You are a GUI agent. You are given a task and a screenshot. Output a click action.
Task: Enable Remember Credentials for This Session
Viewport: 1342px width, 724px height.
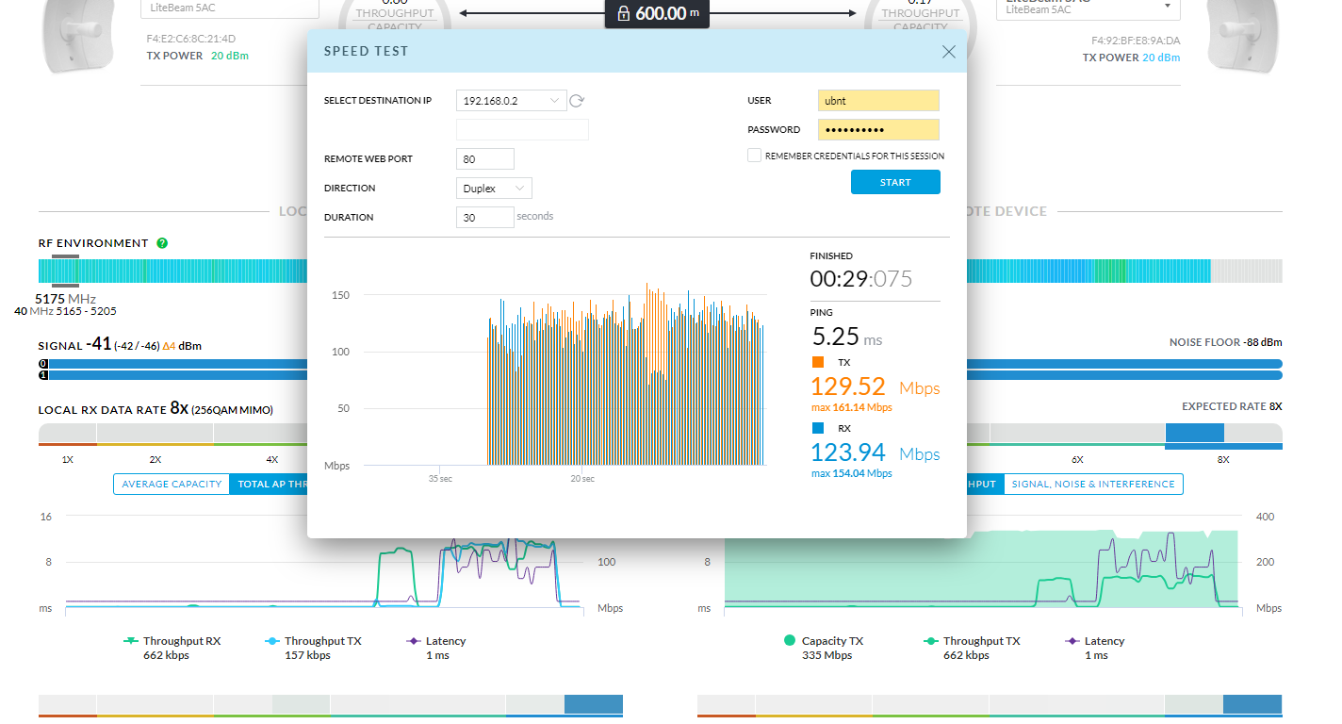click(x=754, y=156)
